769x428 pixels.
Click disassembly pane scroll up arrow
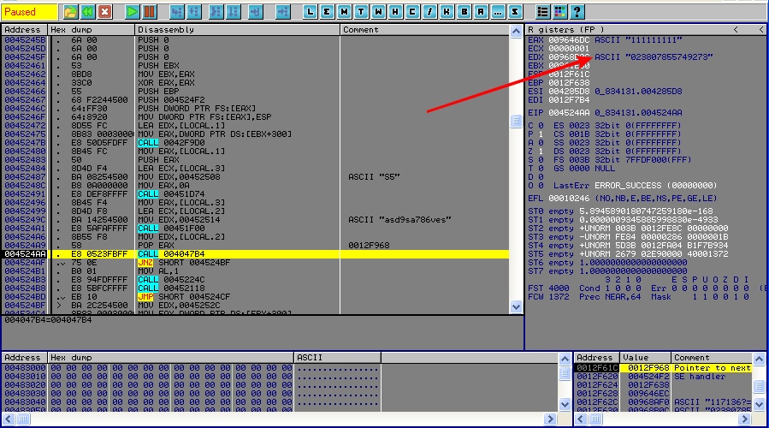pyautogui.click(x=516, y=32)
